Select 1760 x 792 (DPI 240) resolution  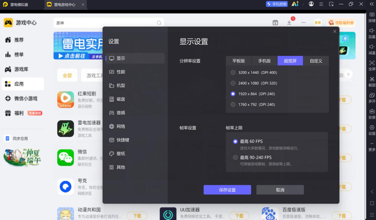[x=233, y=105]
